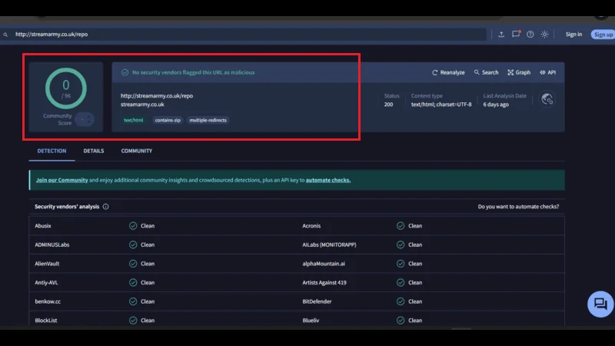615x346 pixels.
Task: Click the Join our Community link
Action: [x=62, y=181]
